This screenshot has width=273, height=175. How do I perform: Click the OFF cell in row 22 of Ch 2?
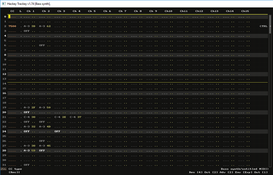[x=42, y=122]
